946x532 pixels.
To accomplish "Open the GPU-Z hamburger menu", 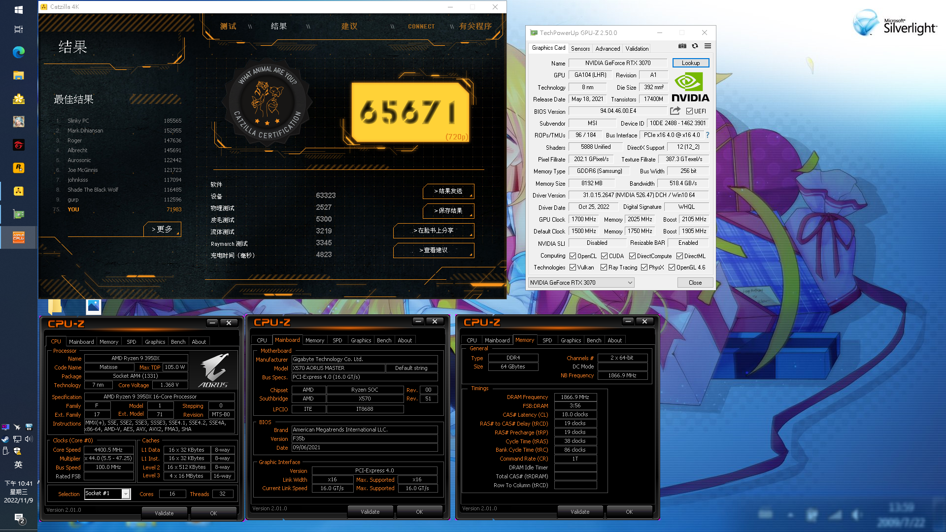I will [708, 46].
